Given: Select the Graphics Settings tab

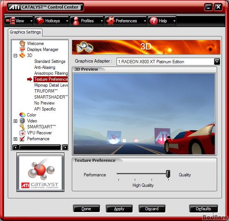Looking at the screenshot, I should (x=25, y=32).
